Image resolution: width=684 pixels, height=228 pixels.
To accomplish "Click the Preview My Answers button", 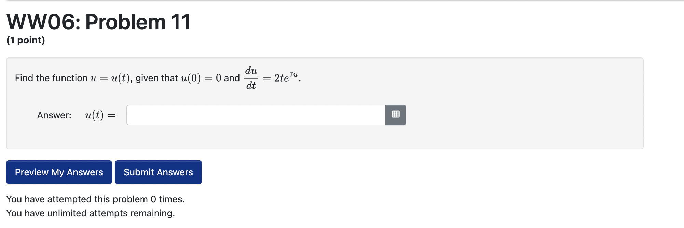I will [x=59, y=172].
